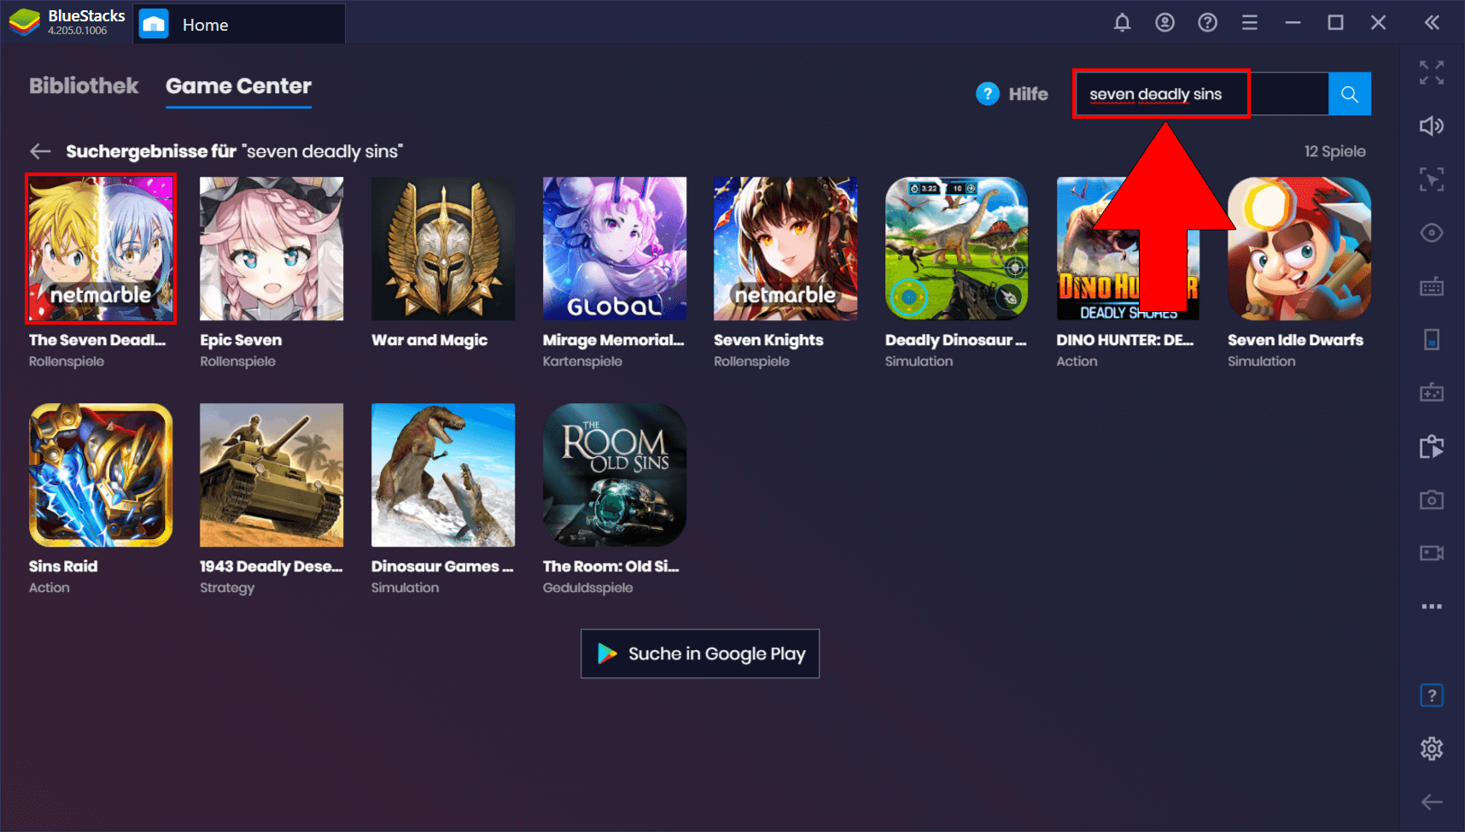
Task: Start recording with the video camera icon
Action: (1432, 553)
